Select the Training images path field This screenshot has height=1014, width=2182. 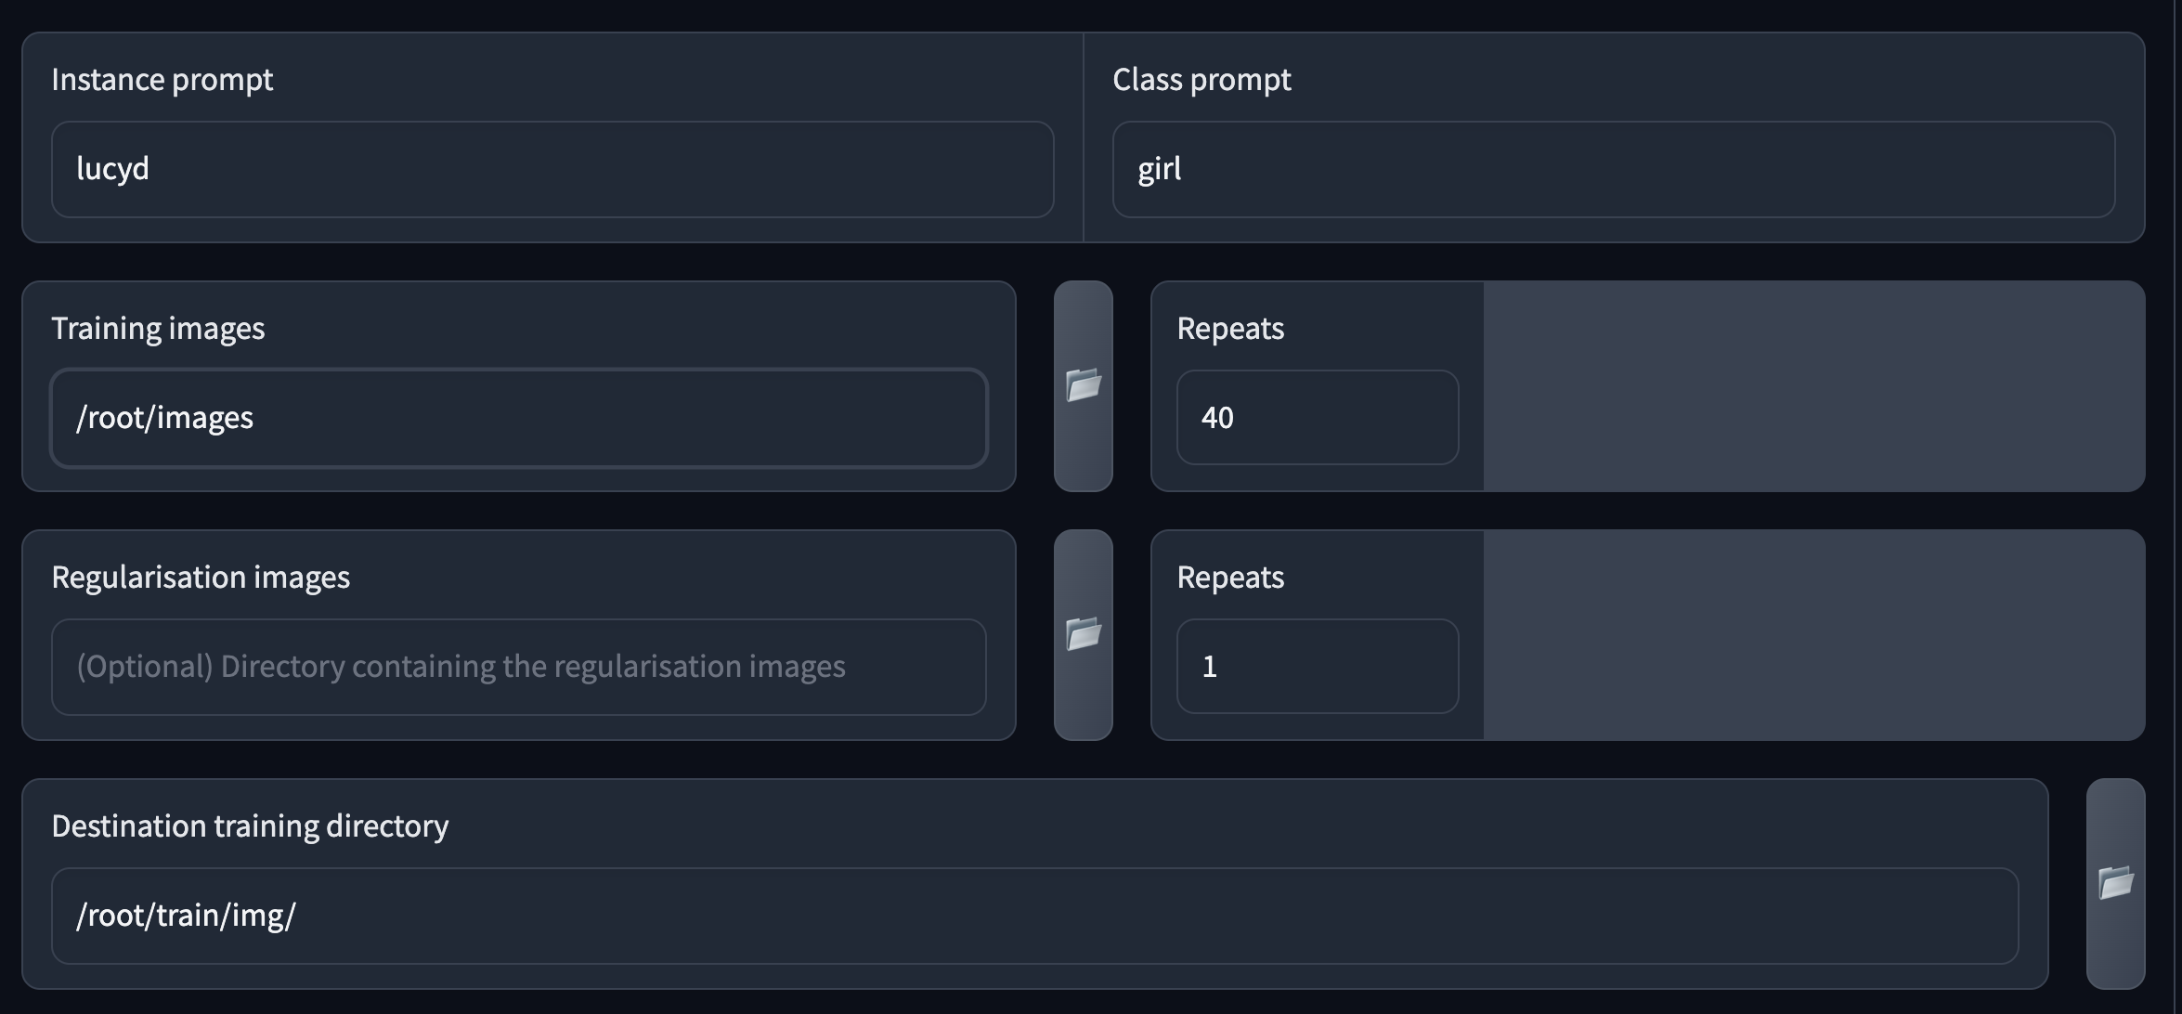pyautogui.click(x=519, y=418)
